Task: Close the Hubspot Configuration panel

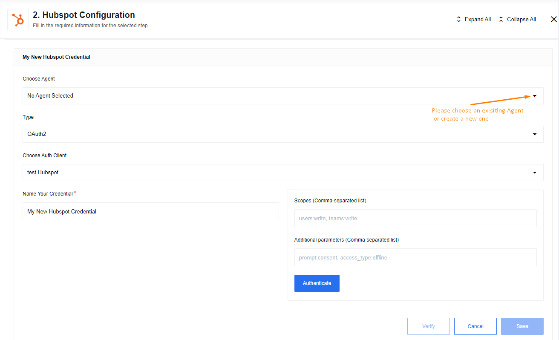Action: click(553, 19)
